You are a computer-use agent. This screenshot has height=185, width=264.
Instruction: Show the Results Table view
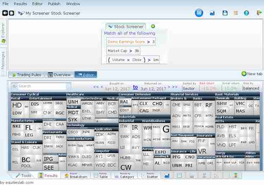coord(101,176)
